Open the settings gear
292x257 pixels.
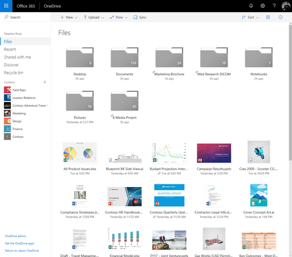click(262, 6)
